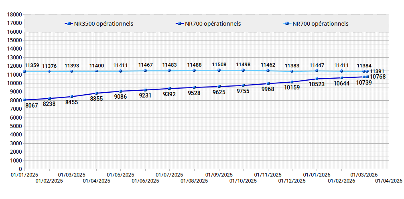Click the 18000 y-axis value
The width and height of the screenshot is (404, 199).
point(14,14)
